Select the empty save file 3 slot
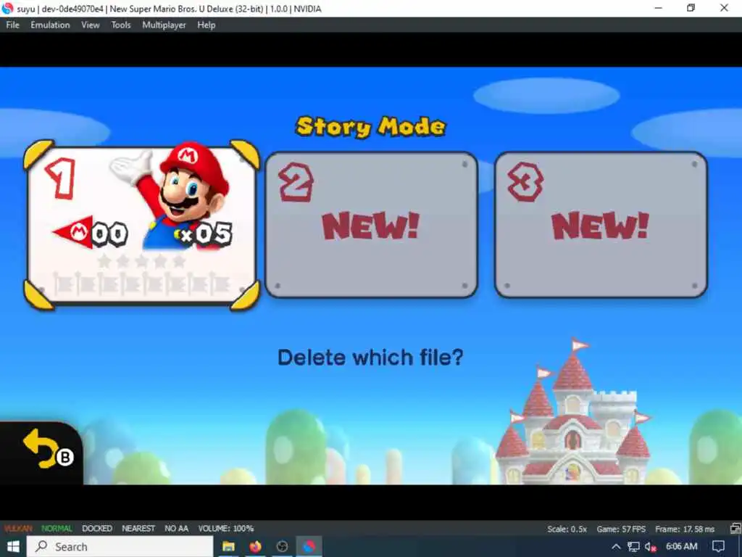The width and height of the screenshot is (742, 557). click(x=601, y=225)
